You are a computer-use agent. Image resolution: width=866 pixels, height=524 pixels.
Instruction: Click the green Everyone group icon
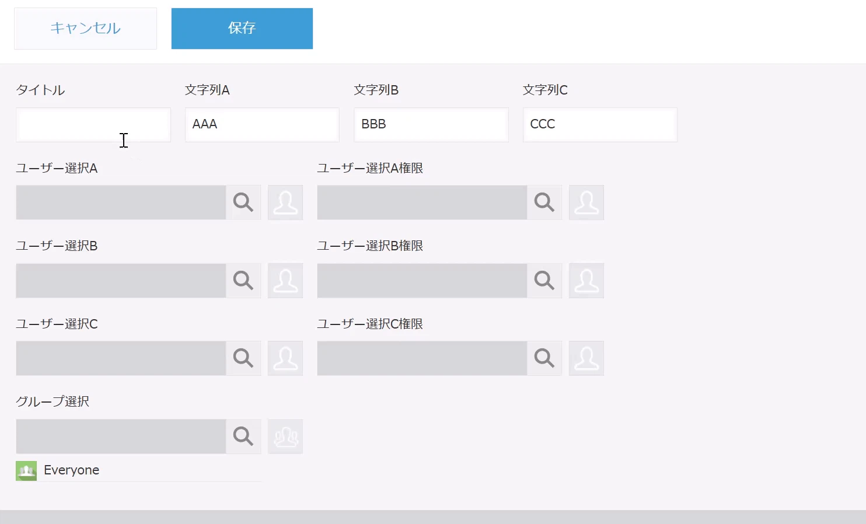click(26, 471)
